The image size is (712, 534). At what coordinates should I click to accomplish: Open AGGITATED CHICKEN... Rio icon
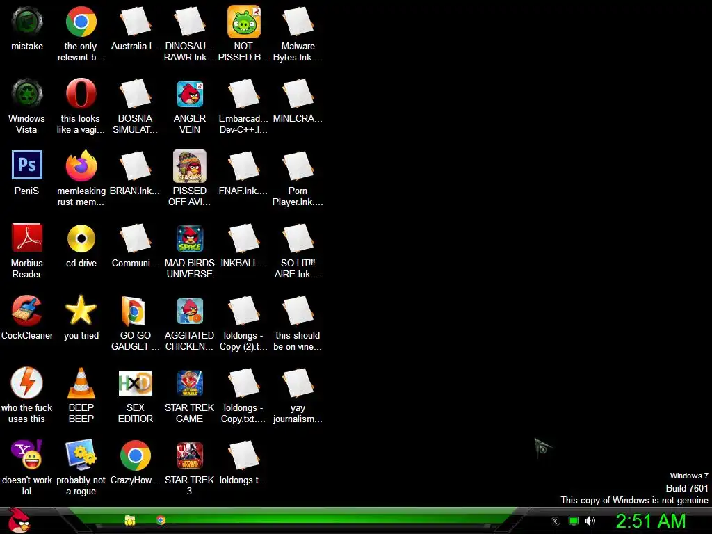pos(189,311)
